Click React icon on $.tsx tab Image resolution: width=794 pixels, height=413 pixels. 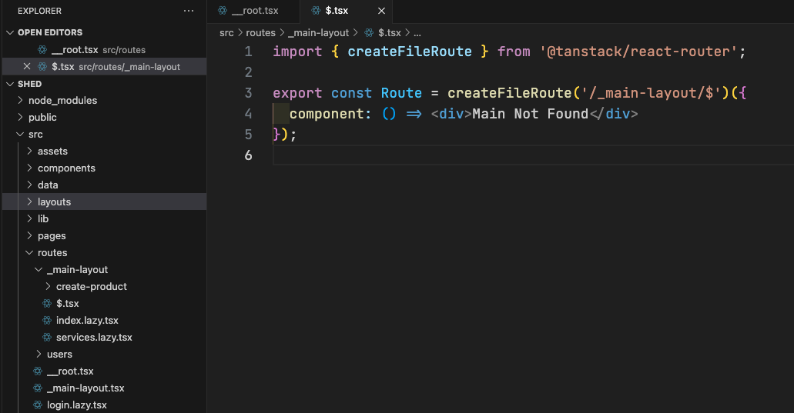pos(316,10)
